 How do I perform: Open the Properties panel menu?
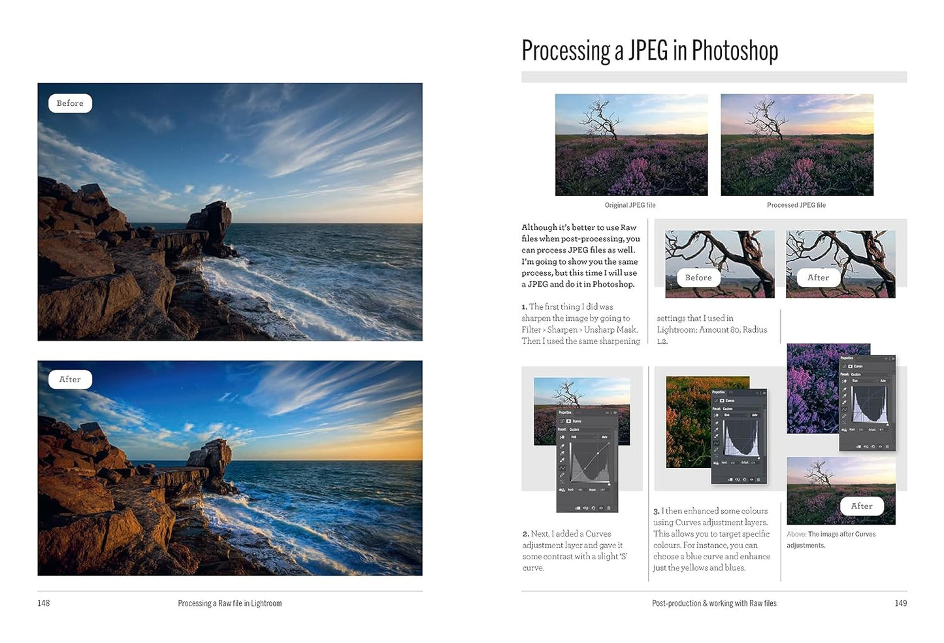(x=615, y=412)
